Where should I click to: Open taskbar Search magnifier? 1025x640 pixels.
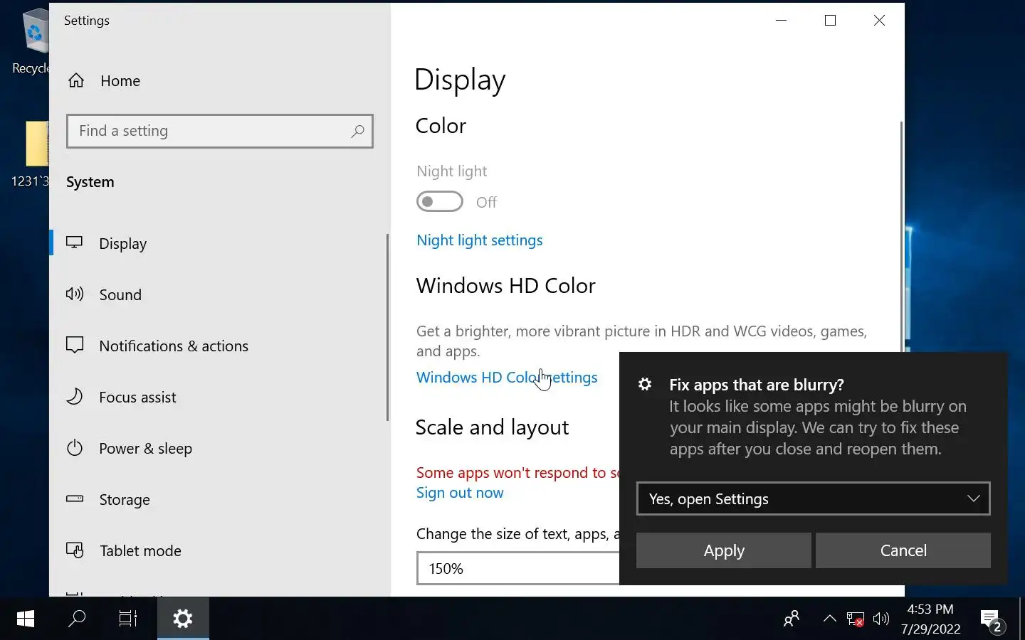point(77,619)
